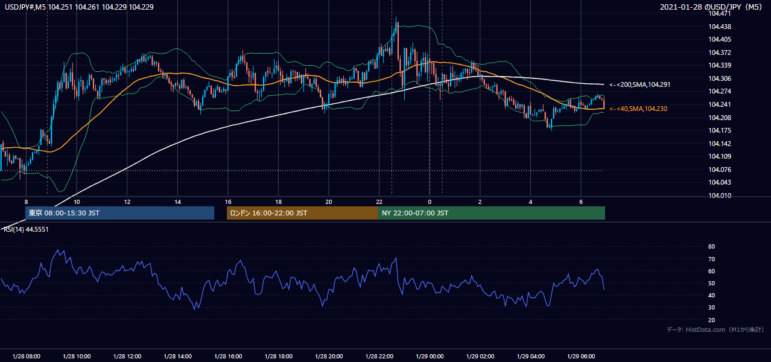Click hour marker 14 under the price chart
Image resolution: width=771 pixels, height=362 pixels.
click(x=177, y=202)
